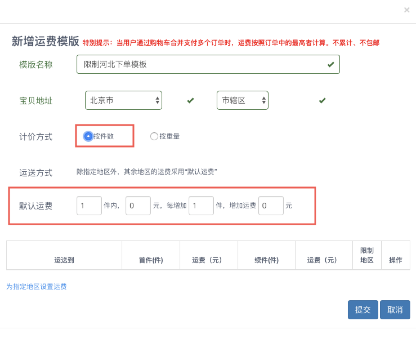Open the 为指定地区设置运费 link
The image size is (416, 343).
pos(37,287)
